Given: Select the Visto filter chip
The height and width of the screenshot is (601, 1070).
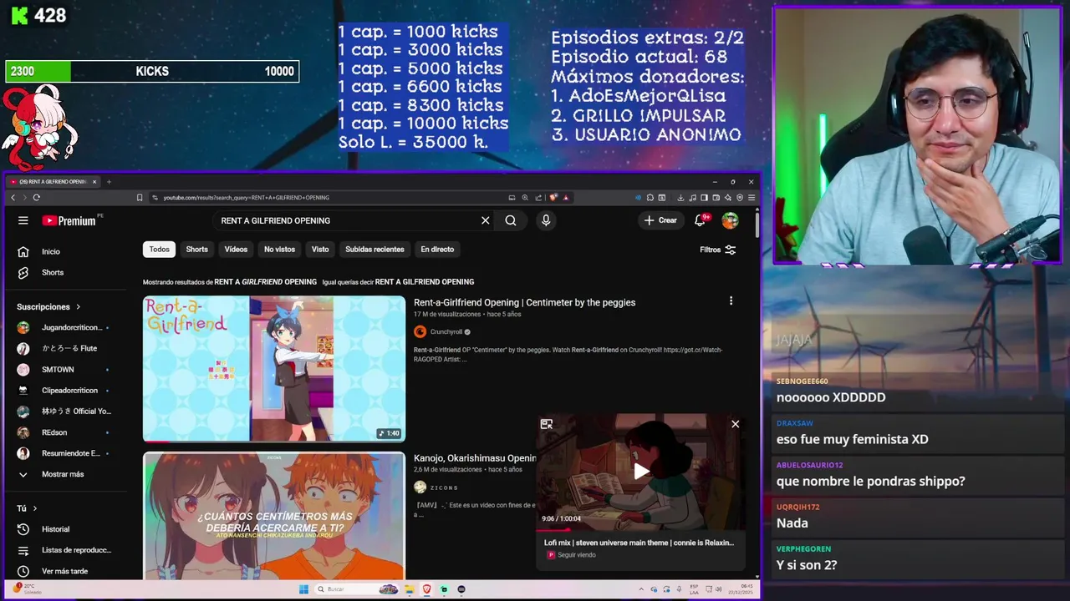Looking at the screenshot, I should 320,250.
